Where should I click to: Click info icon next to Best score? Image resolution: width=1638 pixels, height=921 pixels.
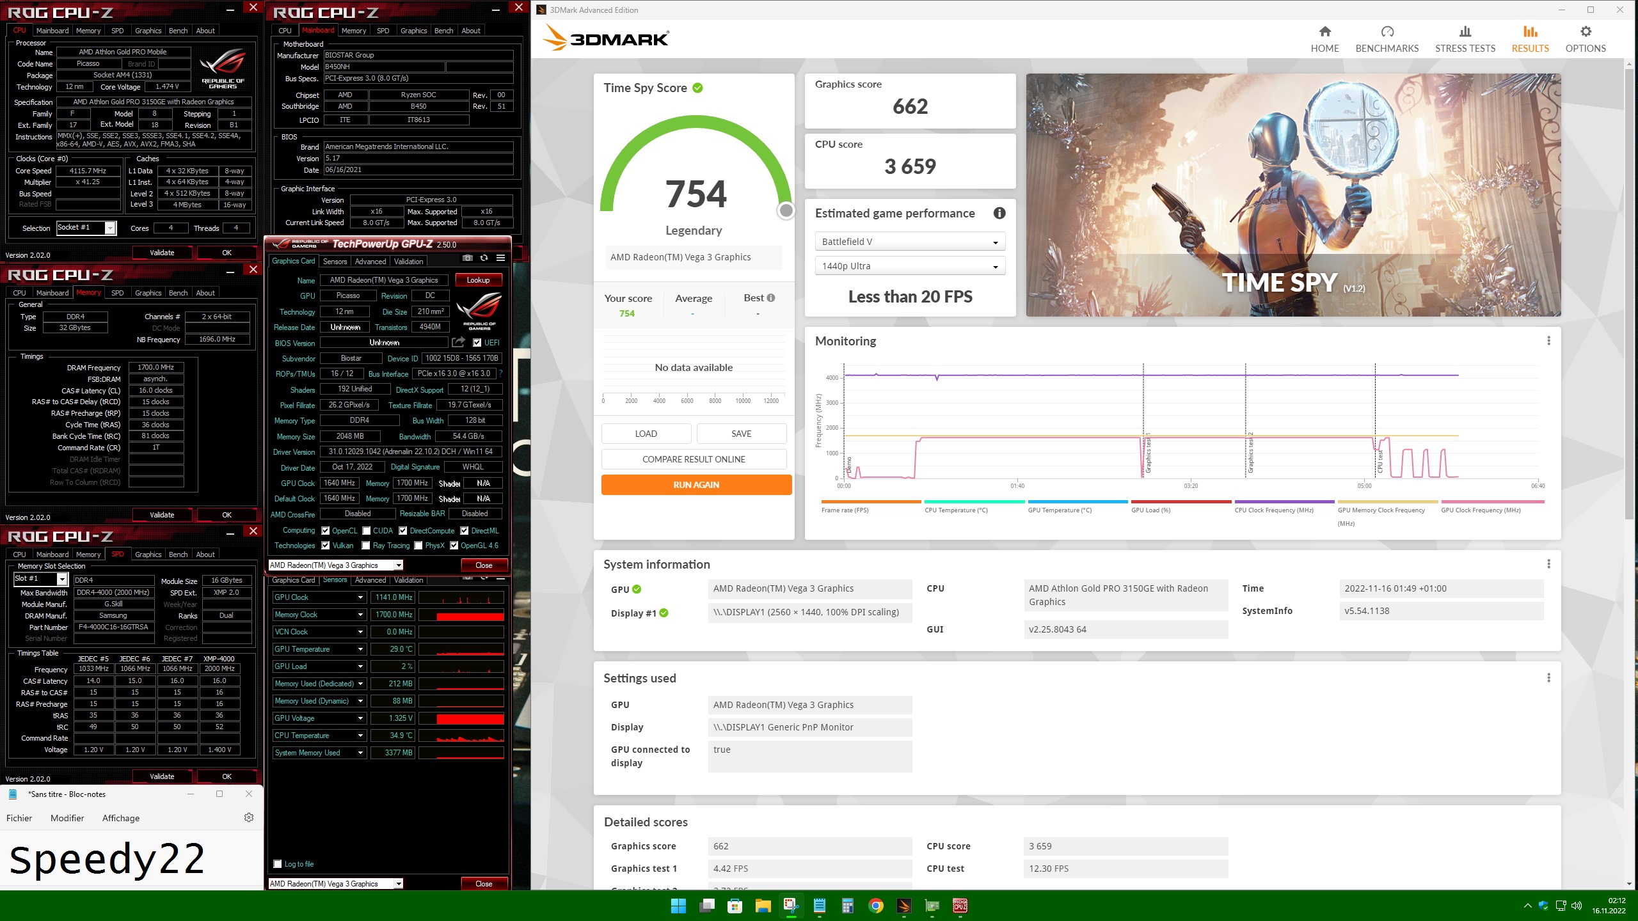[x=771, y=298]
